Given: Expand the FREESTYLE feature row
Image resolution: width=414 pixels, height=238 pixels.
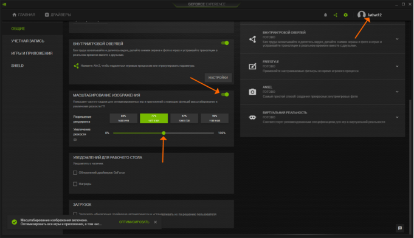Looking at the screenshot, I should [x=397, y=66].
